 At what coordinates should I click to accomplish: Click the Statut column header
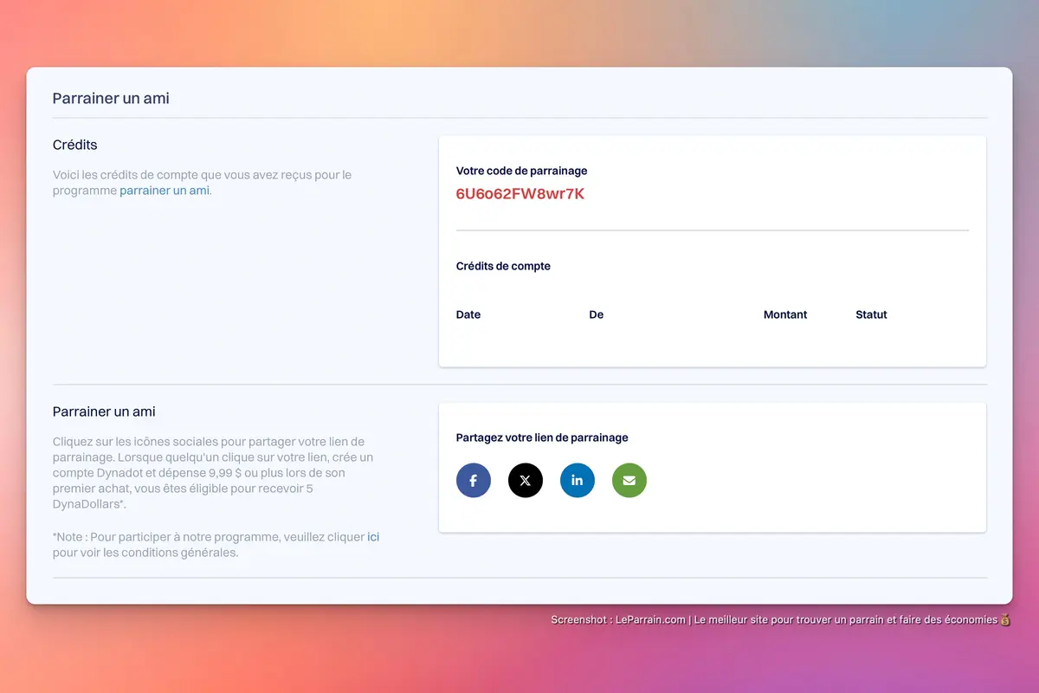(871, 314)
